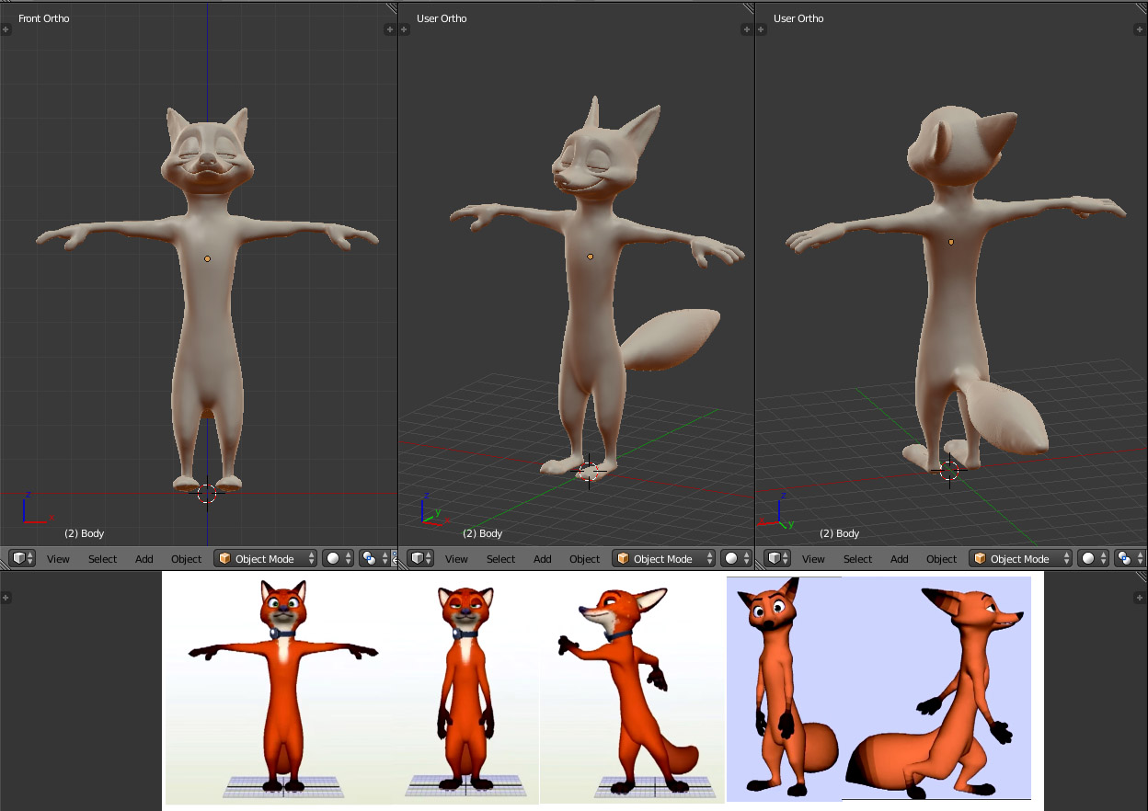The width and height of the screenshot is (1148, 811).
Task: Open viewport shading selector in right viewport
Action: pos(1094,558)
